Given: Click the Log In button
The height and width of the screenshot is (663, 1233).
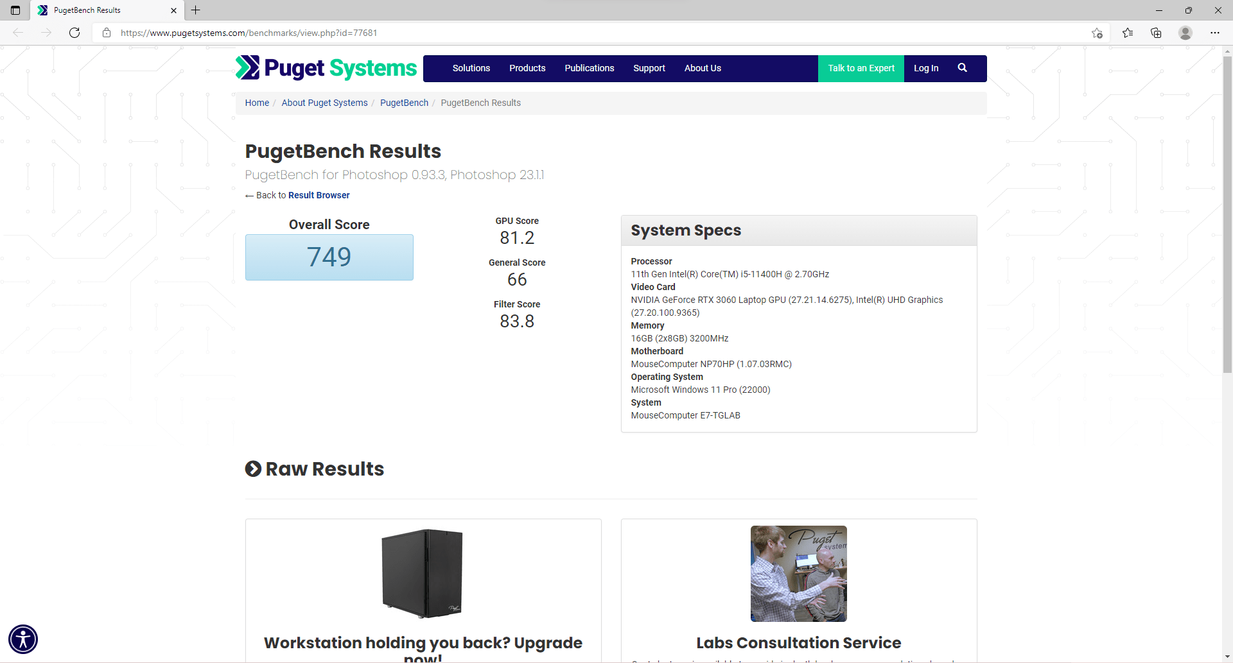Looking at the screenshot, I should (x=926, y=68).
